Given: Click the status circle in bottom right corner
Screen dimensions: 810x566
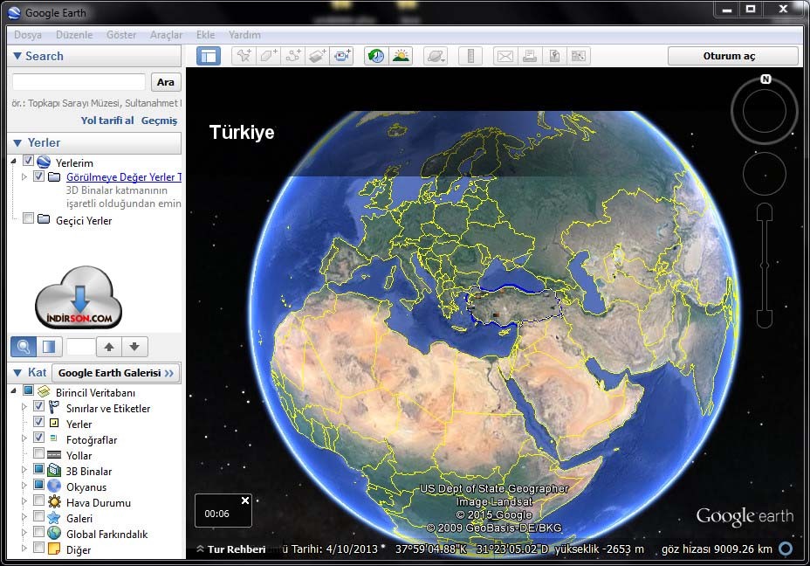Looking at the screenshot, I should tap(786, 549).
